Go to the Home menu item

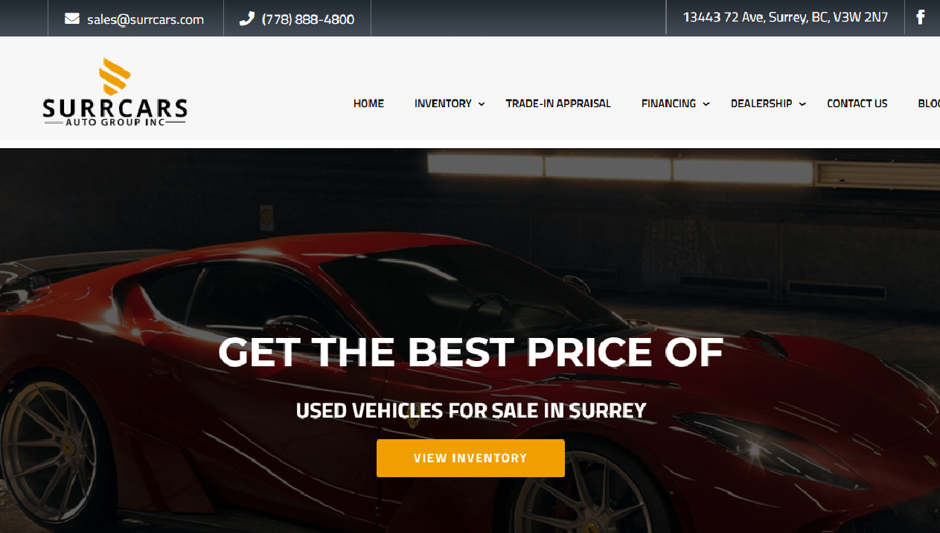(x=368, y=103)
